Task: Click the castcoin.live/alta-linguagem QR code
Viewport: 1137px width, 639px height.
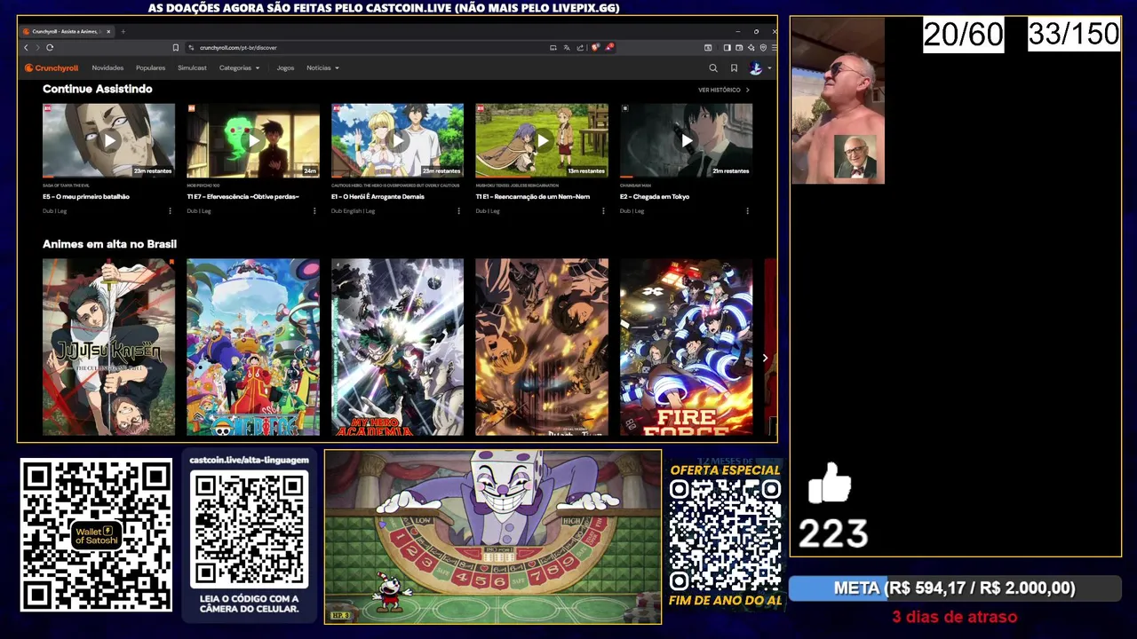Action: pyautogui.click(x=249, y=531)
